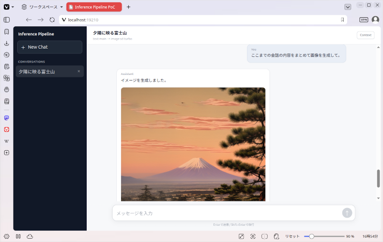Start a New Chat
The width and height of the screenshot is (383, 242).
(x=50, y=47)
